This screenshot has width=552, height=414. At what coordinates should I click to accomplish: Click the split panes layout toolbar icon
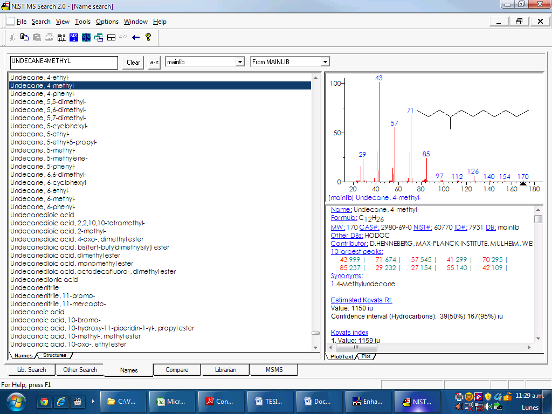111,37
